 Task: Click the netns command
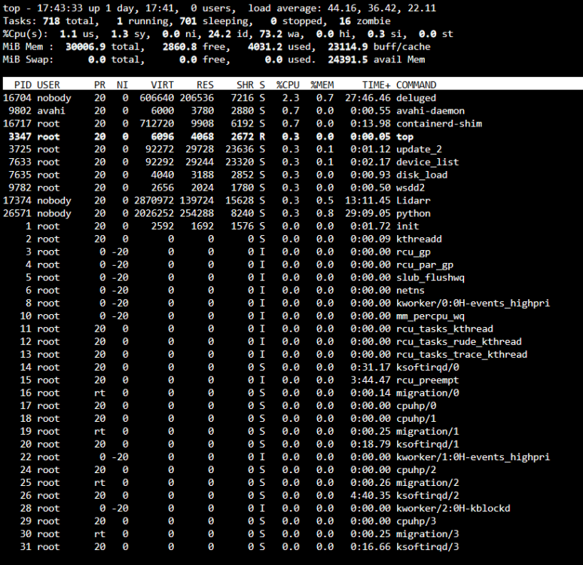[411, 291]
